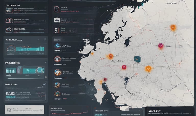Open the teal square marker on the map
Image resolution: width=196 pixels, height=116 pixels.
(x=137, y=59)
